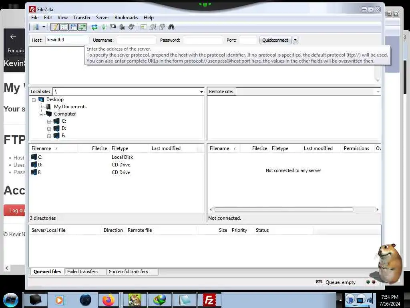
Task: Collapse the Computer tree node
Action: pos(41,114)
